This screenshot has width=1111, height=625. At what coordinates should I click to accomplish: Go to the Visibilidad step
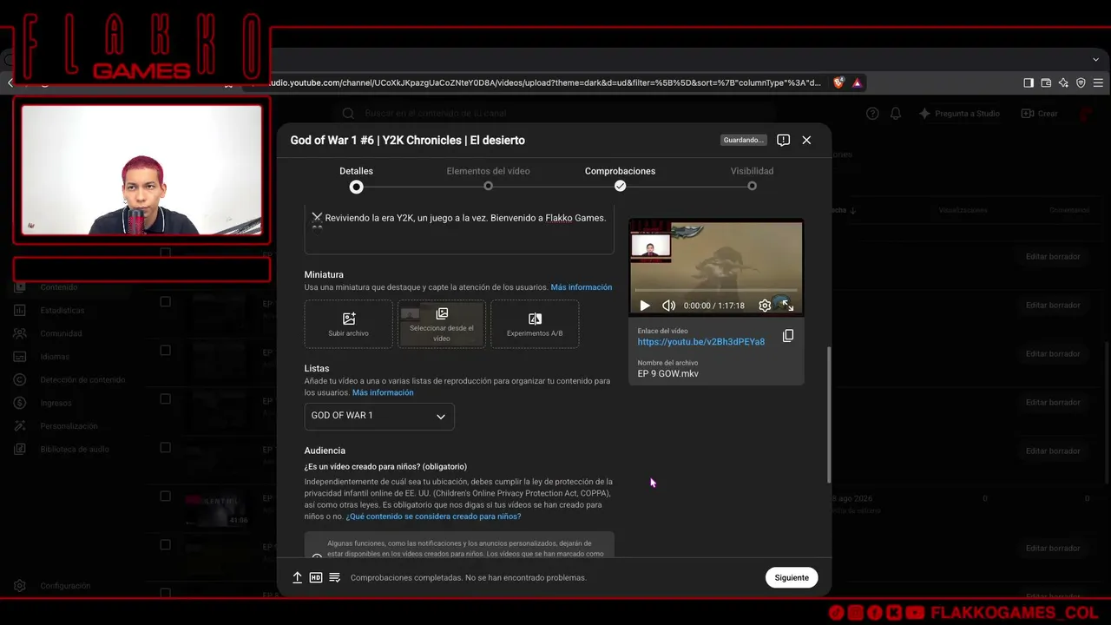(x=752, y=179)
